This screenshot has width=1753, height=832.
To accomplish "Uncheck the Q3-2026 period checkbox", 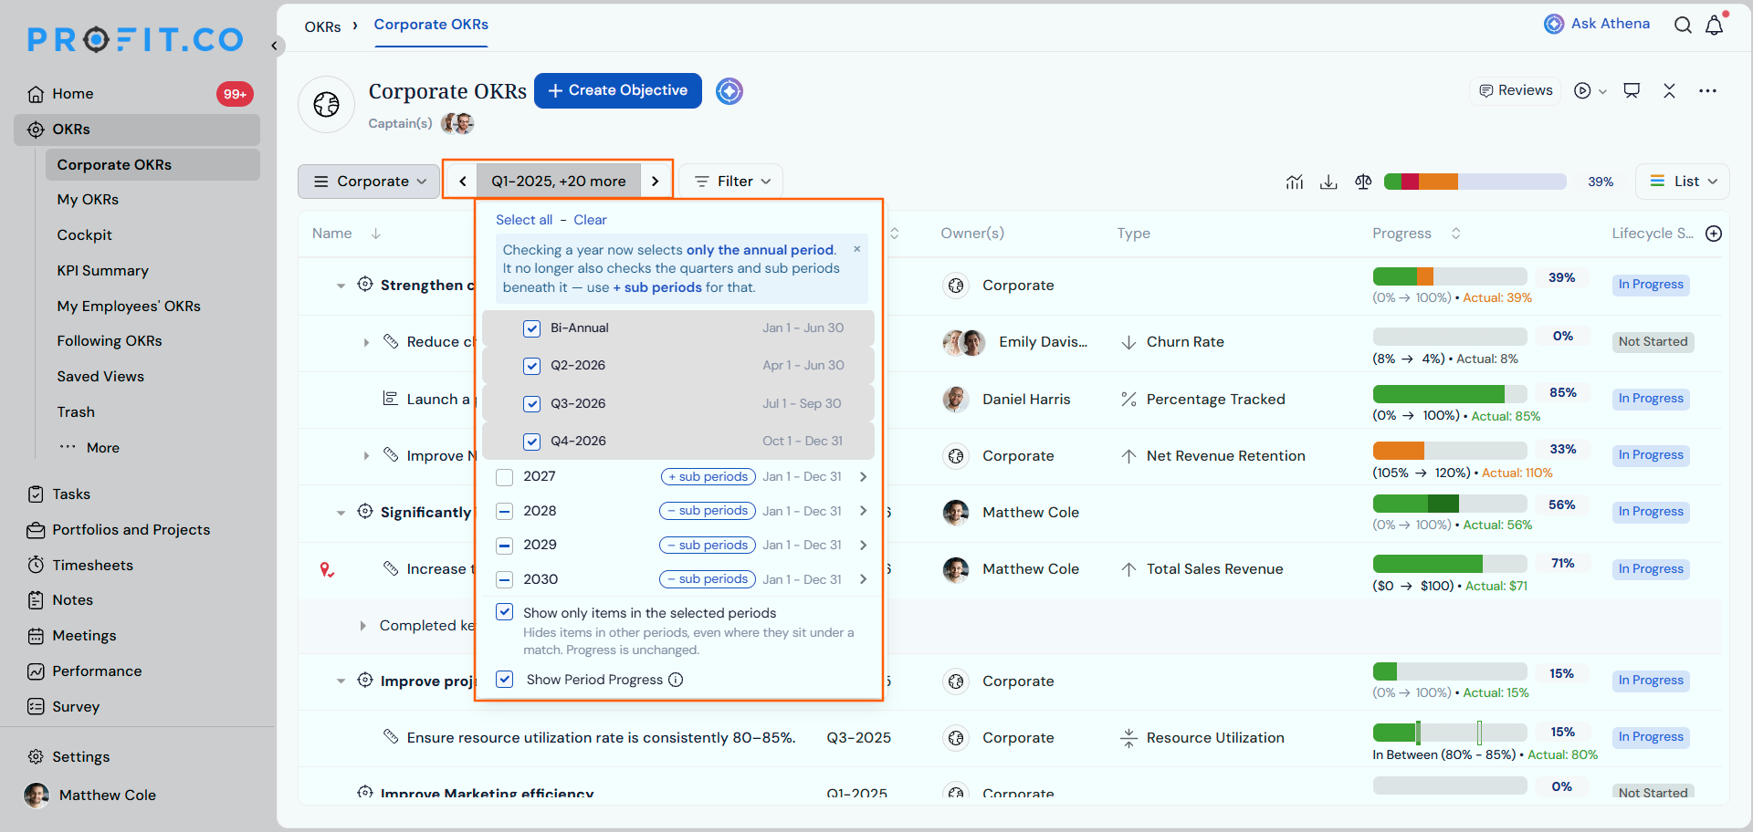I will 531,403.
